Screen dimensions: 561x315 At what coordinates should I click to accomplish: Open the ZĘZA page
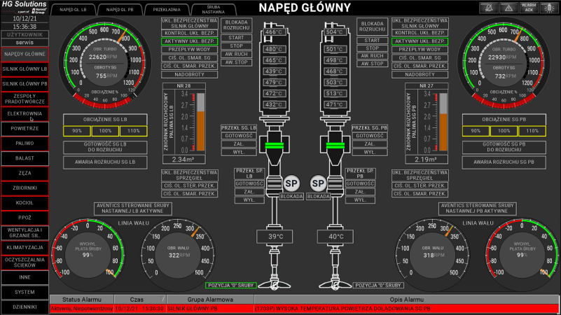25,173
